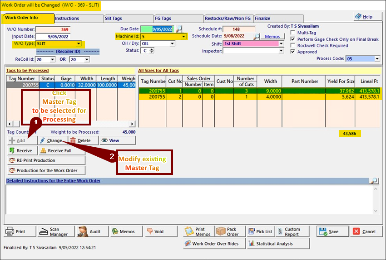Image resolution: width=386 pixels, height=260 pixels.
Task: Enable the Multi-Tag checkbox
Action: tap(293, 33)
